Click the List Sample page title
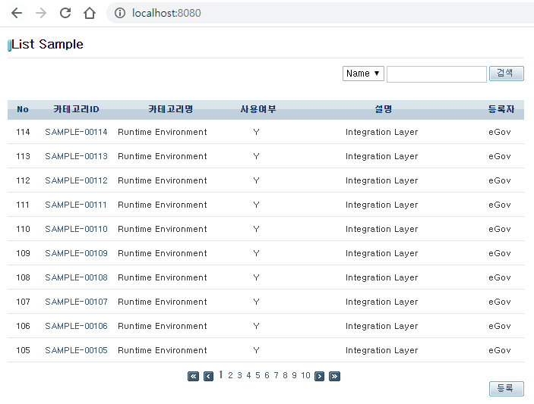 click(x=47, y=44)
